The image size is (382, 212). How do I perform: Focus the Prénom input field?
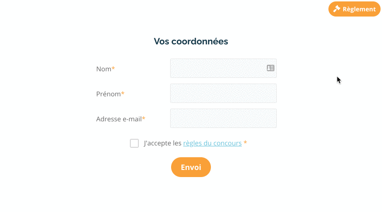[x=223, y=93]
